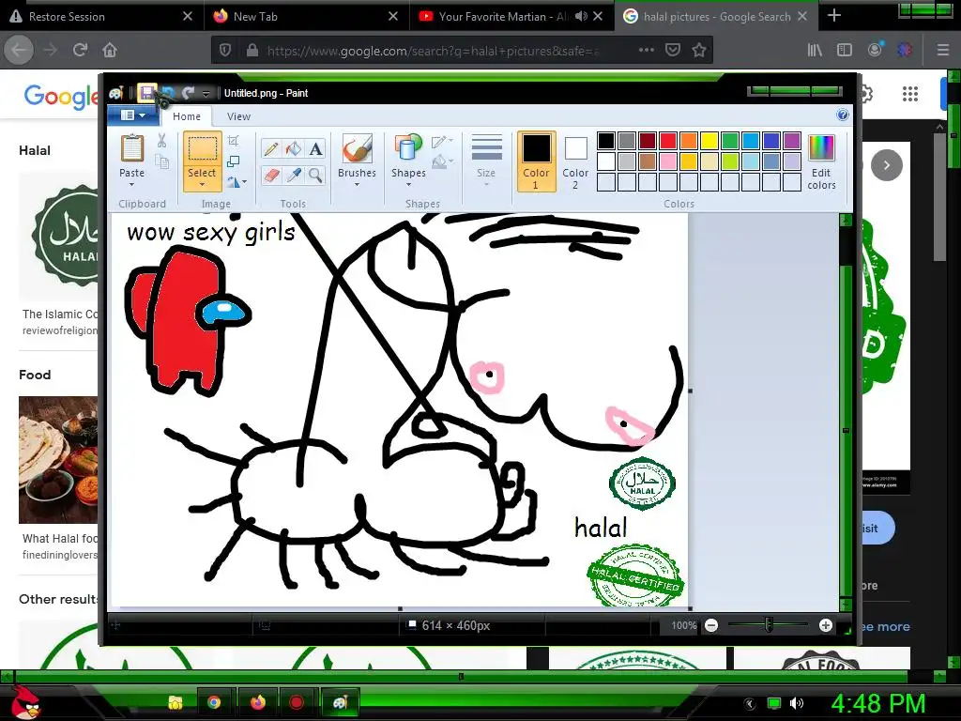Click the Crop icon in Image group
The height and width of the screenshot is (721, 961).
pos(234,141)
